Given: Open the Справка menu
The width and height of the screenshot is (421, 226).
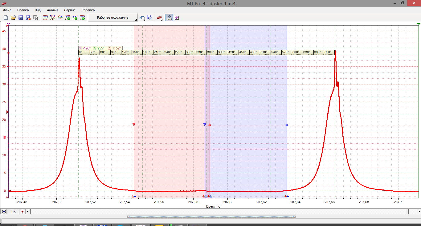Looking at the screenshot, I should 88,10.
